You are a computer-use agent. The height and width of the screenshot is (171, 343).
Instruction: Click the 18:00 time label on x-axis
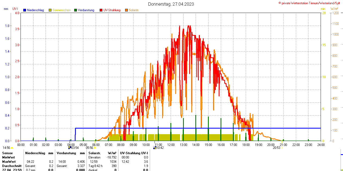[x=246, y=145]
